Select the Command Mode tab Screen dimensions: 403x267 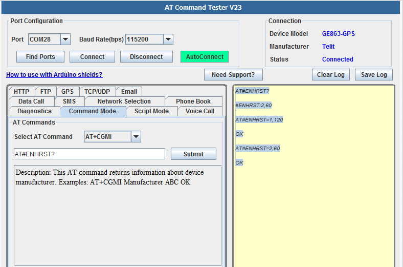(x=93, y=111)
